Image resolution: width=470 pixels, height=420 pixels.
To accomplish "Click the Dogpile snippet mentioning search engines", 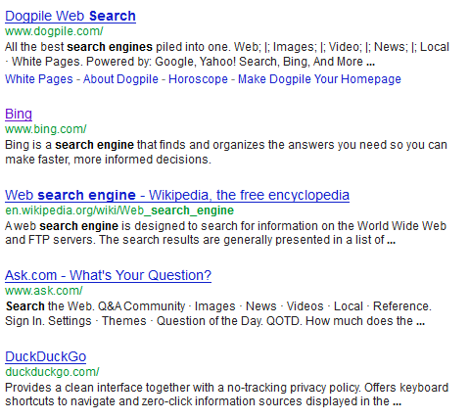I will click(x=227, y=54).
